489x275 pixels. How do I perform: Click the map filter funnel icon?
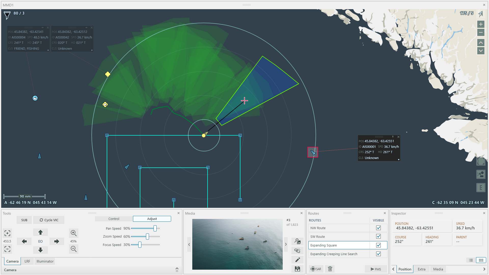click(x=7, y=15)
